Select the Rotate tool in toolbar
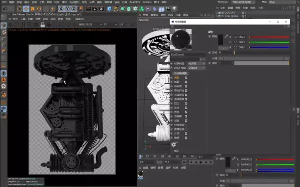The height and width of the screenshot is (187, 300). point(39,9)
